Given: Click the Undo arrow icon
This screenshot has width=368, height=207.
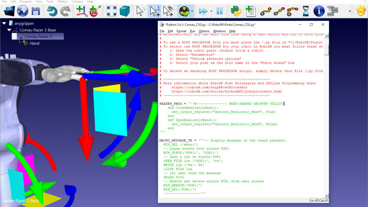Looking at the screenshot, I should (52, 11).
